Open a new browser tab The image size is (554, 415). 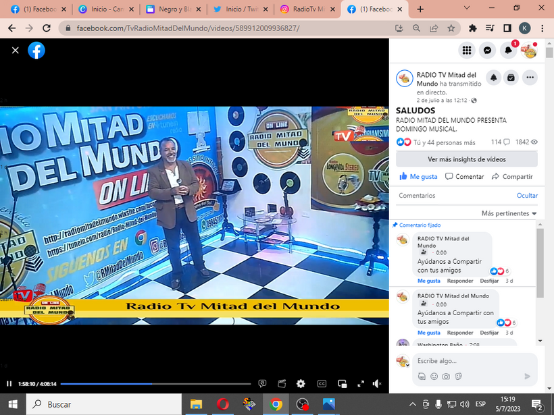pos(420,9)
